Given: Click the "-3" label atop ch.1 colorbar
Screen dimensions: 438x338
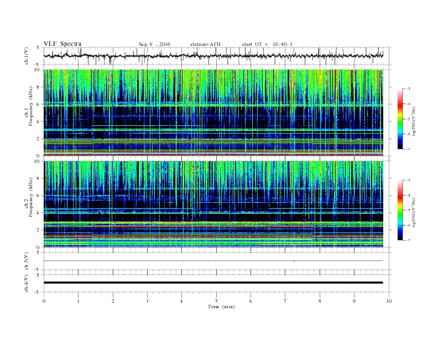Looking at the screenshot, I should point(408,89).
